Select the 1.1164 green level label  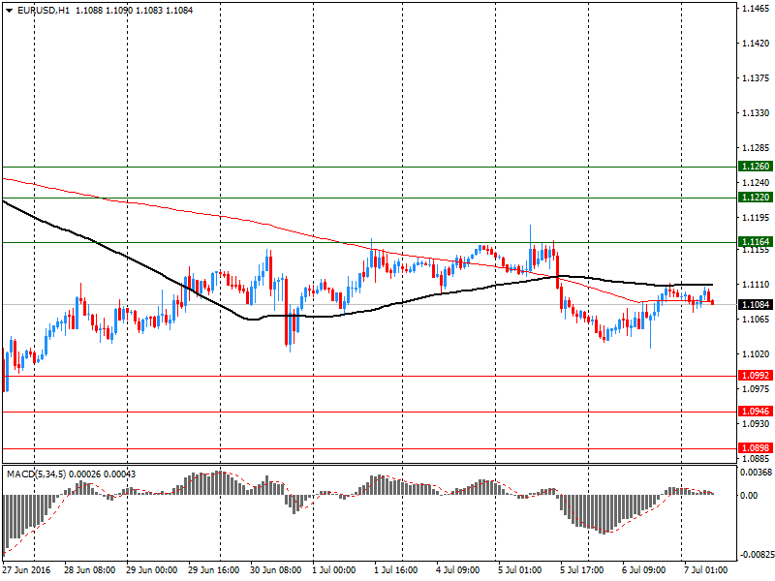pos(756,241)
